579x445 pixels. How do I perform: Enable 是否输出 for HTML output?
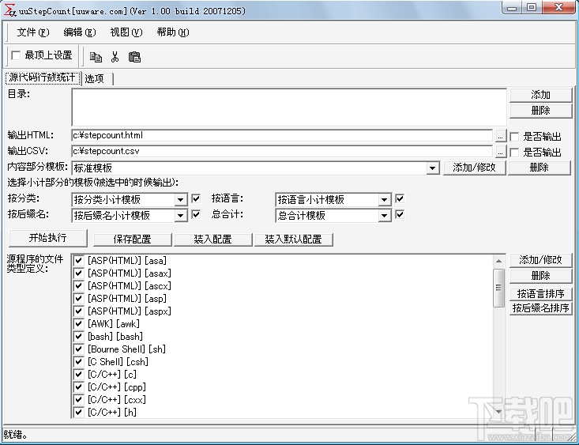click(514, 137)
